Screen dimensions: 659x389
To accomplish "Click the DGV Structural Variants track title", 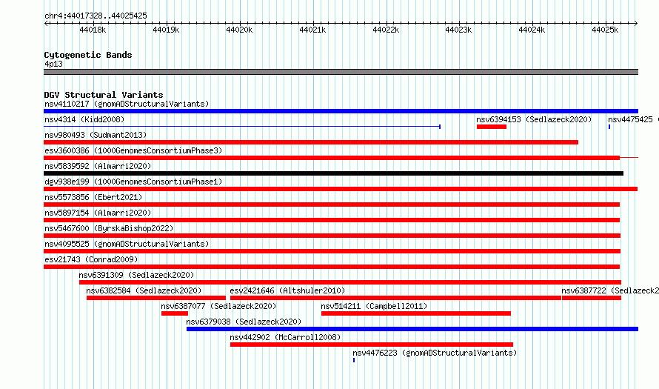I will [104, 95].
